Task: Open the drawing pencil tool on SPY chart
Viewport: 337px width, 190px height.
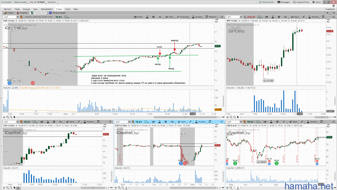Action: [x=303, y=17]
